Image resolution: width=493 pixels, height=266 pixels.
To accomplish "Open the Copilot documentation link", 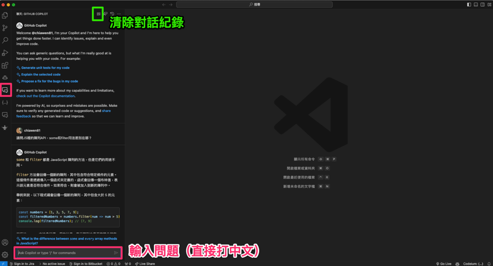I will coord(46,96).
